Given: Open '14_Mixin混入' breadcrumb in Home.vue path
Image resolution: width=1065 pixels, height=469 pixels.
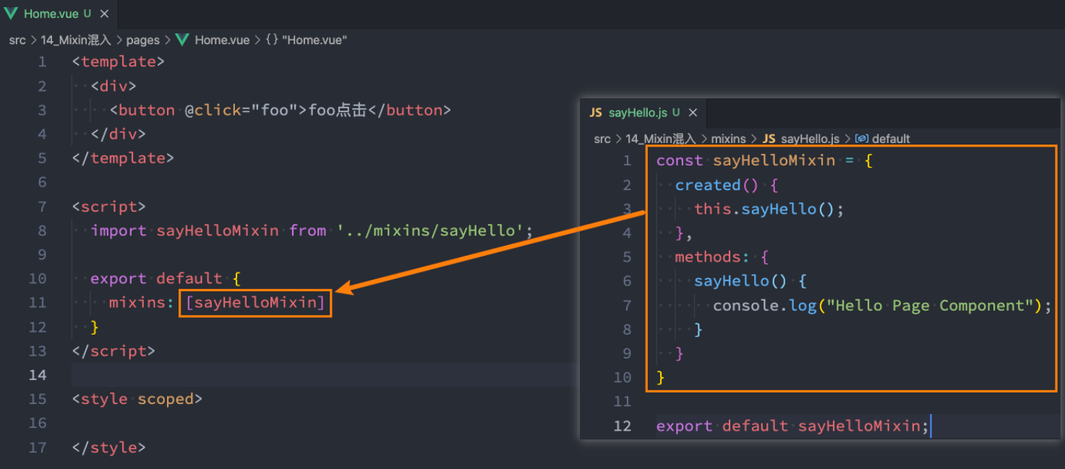Looking at the screenshot, I should [76, 40].
